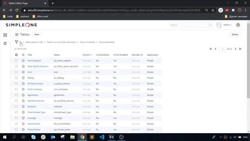
Task: Open the often used bookmarks folder
Action: coord(40,16)
